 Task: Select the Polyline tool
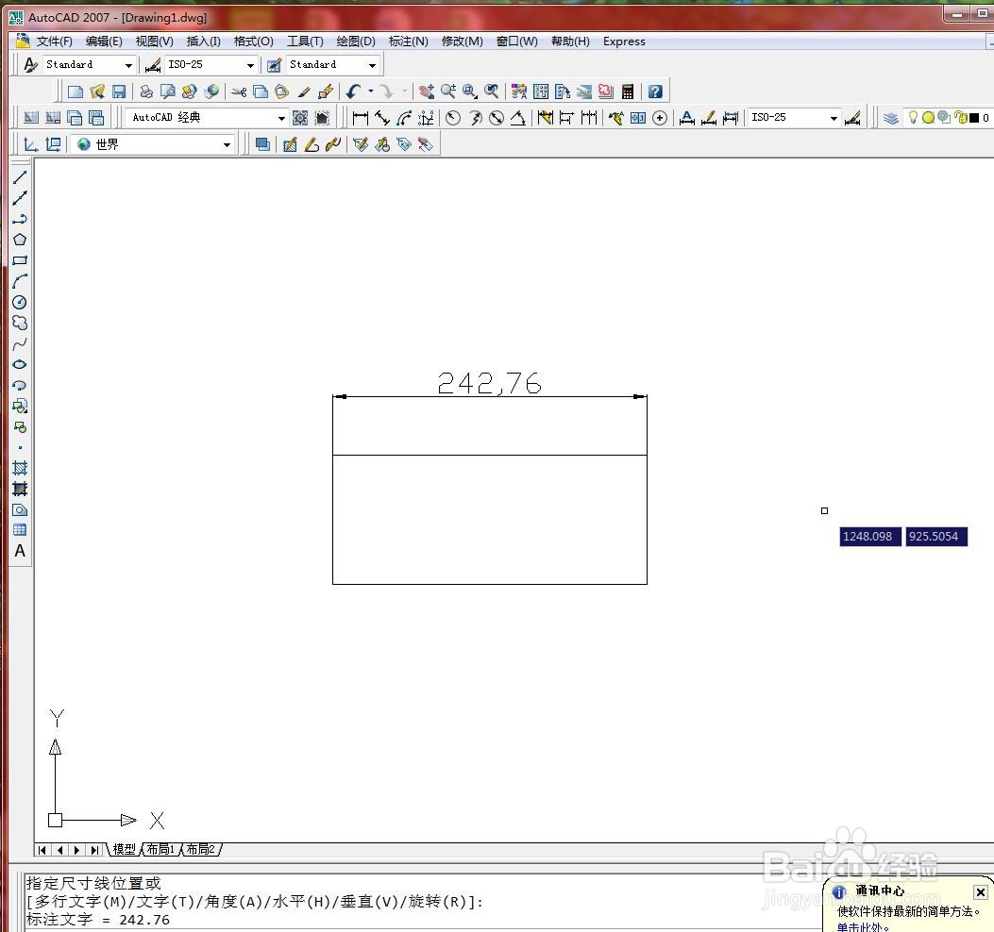point(20,219)
